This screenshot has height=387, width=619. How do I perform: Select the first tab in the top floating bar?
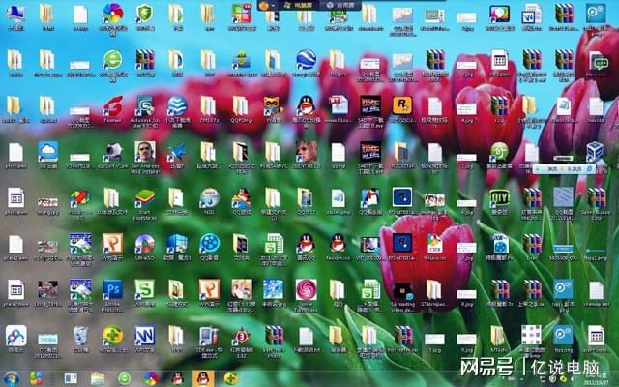pos(299,6)
